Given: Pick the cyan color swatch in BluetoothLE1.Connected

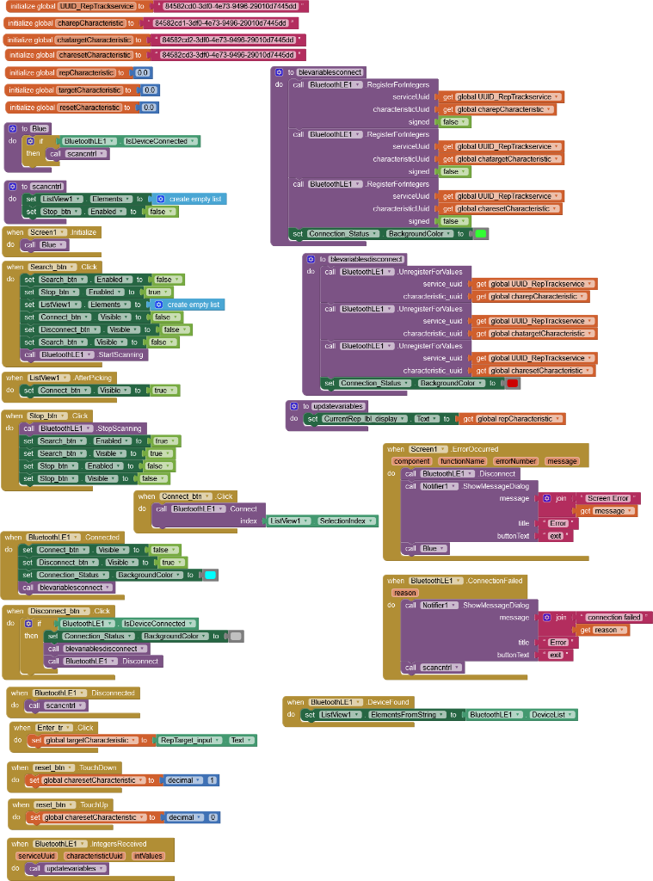Looking at the screenshot, I should [x=210, y=575].
